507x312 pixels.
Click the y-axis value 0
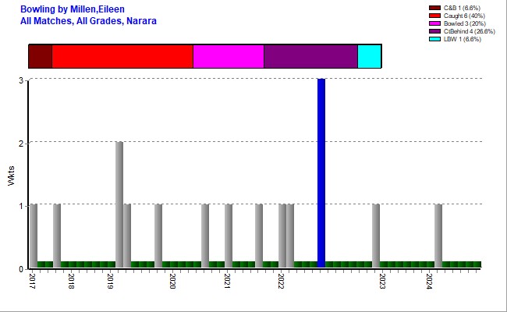[x=21, y=269]
